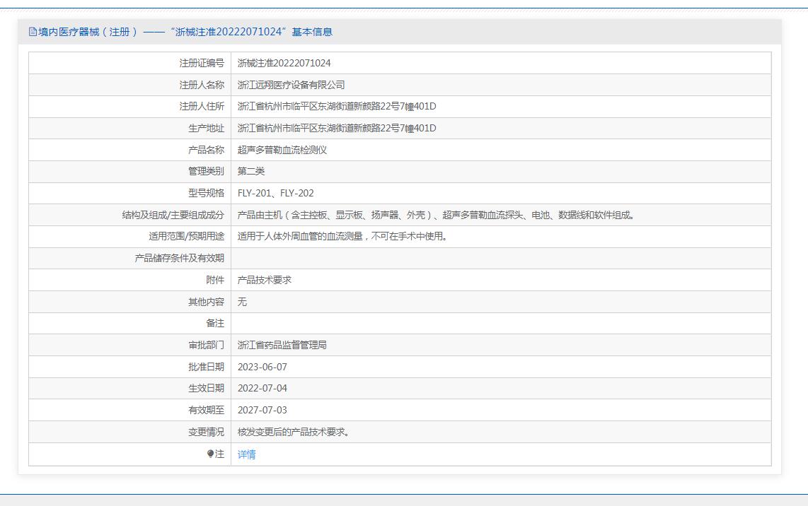The width and height of the screenshot is (808, 506).
Task: Select the model spec FLY-201、FLY-202
Action: (276, 194)
